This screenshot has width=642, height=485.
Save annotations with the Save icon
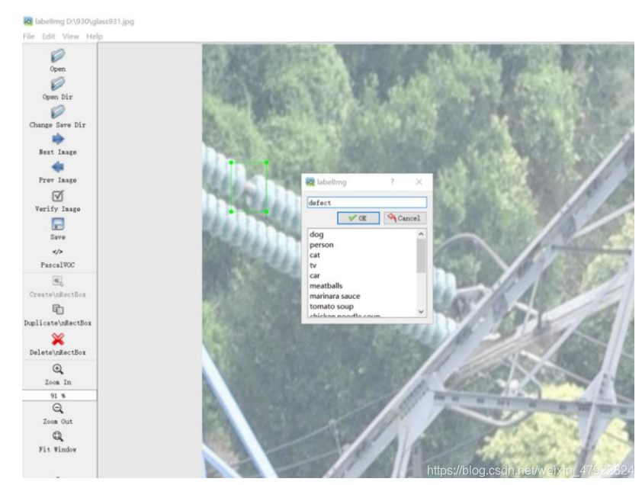(x=58, y=224)
